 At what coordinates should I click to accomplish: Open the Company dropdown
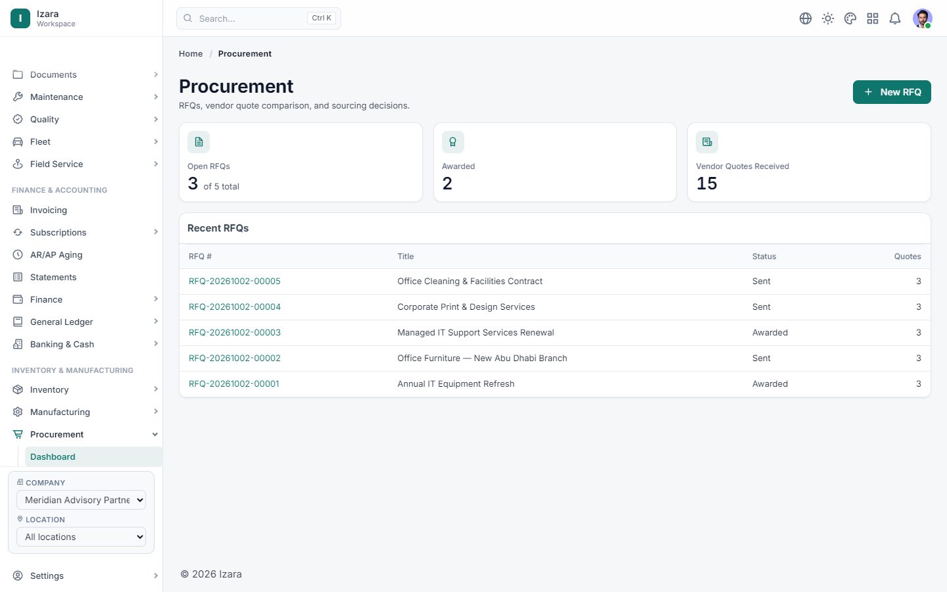click(81, 500)
